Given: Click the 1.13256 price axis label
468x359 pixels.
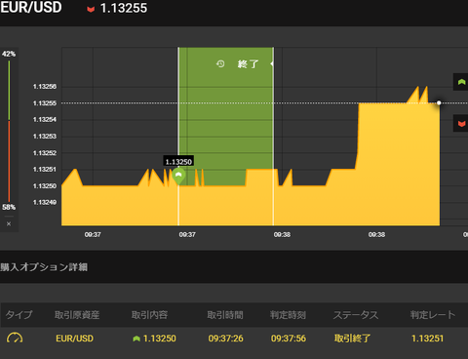Looking at the screenshot, I should pyautogui.click(x=45, y=87).
